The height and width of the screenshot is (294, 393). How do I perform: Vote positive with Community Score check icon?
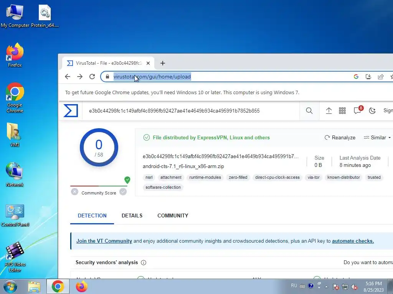pyautogui.click(x=123, y=192)
